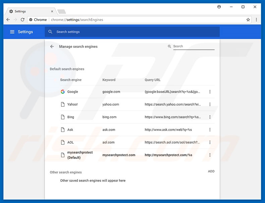Screen dimensions: 265x203
Task: Click the Google query URL
Action: (x=172, y=92)
